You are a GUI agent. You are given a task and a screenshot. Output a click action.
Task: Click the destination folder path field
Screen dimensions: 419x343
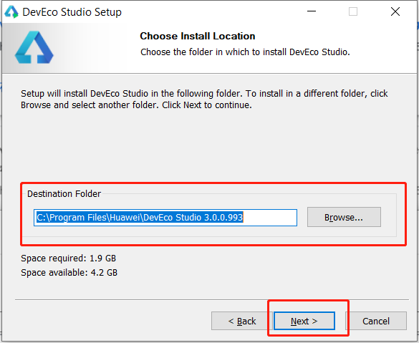[165, 218]
